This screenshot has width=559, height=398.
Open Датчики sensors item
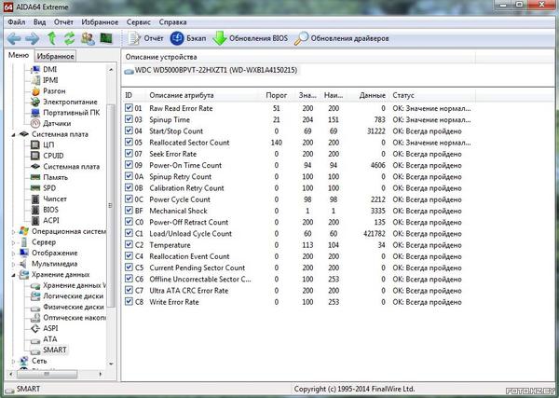tap(57, 123)
